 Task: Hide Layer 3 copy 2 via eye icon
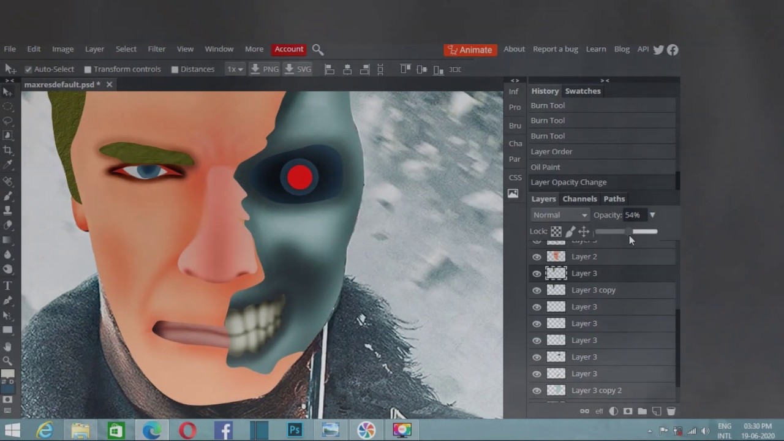[x=537, y=391]
